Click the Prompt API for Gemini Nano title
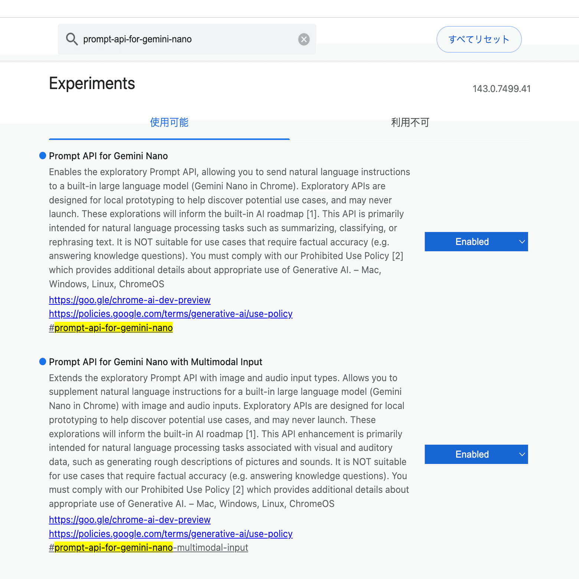Viewport: 579px width, 579px height. click(x=108, y=156)
